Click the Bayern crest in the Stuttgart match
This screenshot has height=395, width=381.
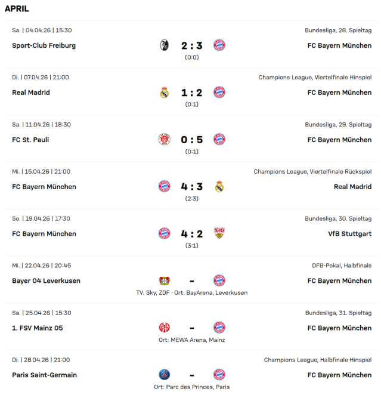(x=164, y=234)
